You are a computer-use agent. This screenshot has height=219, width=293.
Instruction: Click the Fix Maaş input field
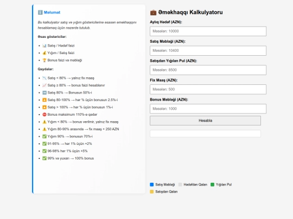tap(208, 89)
